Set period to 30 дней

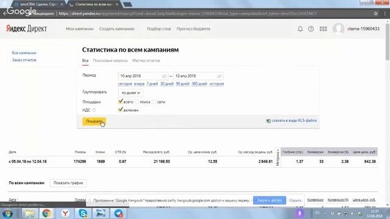[166, 84]
